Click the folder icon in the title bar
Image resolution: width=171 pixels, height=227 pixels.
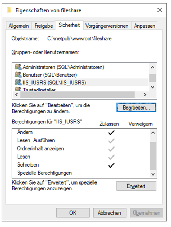[9, 10]
